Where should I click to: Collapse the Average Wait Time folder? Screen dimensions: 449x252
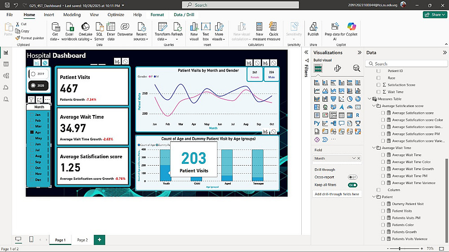coord(374,148)
